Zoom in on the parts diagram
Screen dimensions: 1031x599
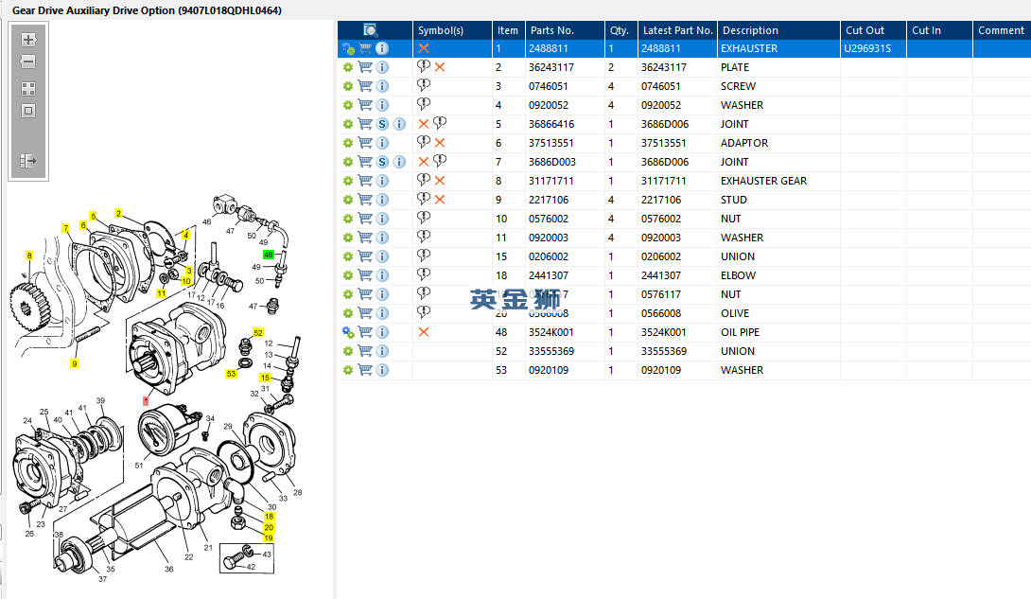pyautogui.click(x=27, y=40)
